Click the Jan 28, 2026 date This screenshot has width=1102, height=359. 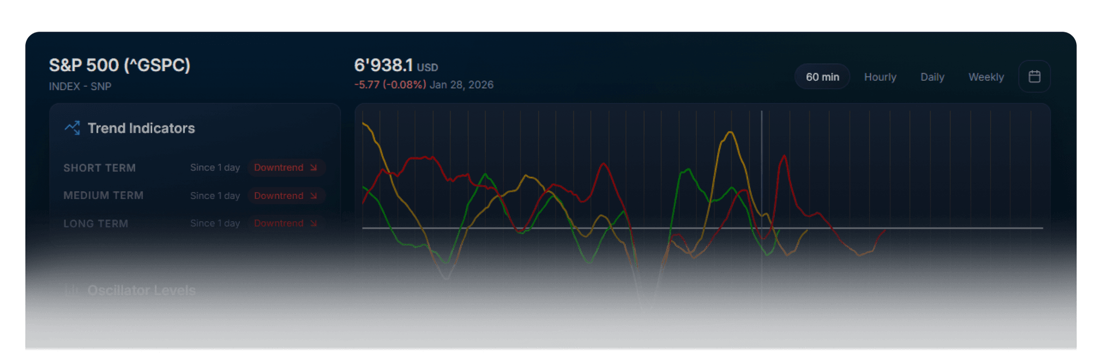[461, 85]
